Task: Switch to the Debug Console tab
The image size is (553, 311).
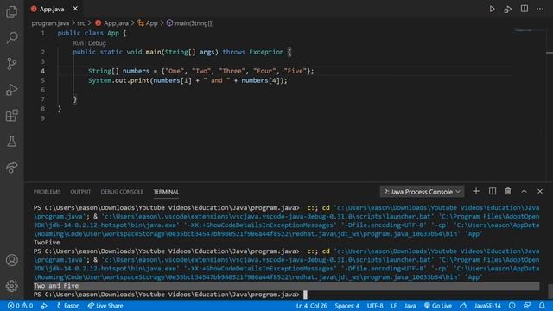Action: tap(122, 192)
